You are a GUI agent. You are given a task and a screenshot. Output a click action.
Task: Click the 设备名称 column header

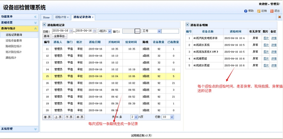208,31
